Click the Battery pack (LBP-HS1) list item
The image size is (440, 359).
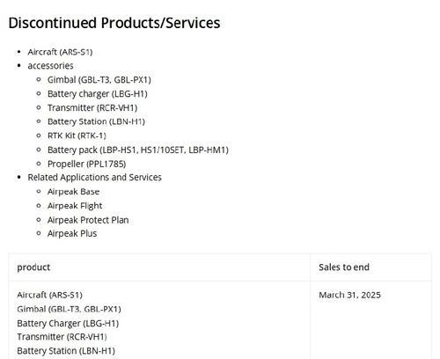138,150
